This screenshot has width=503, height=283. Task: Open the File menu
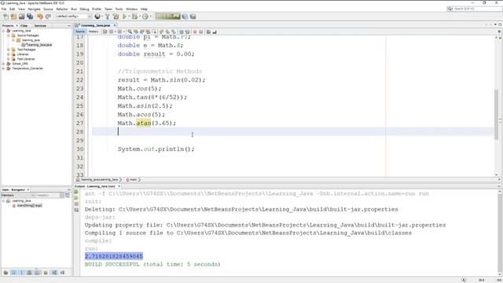tap(4, 9)
